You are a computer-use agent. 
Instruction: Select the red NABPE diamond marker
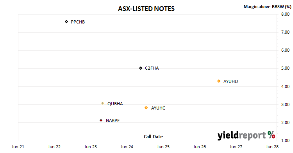[x=101, y=121]
